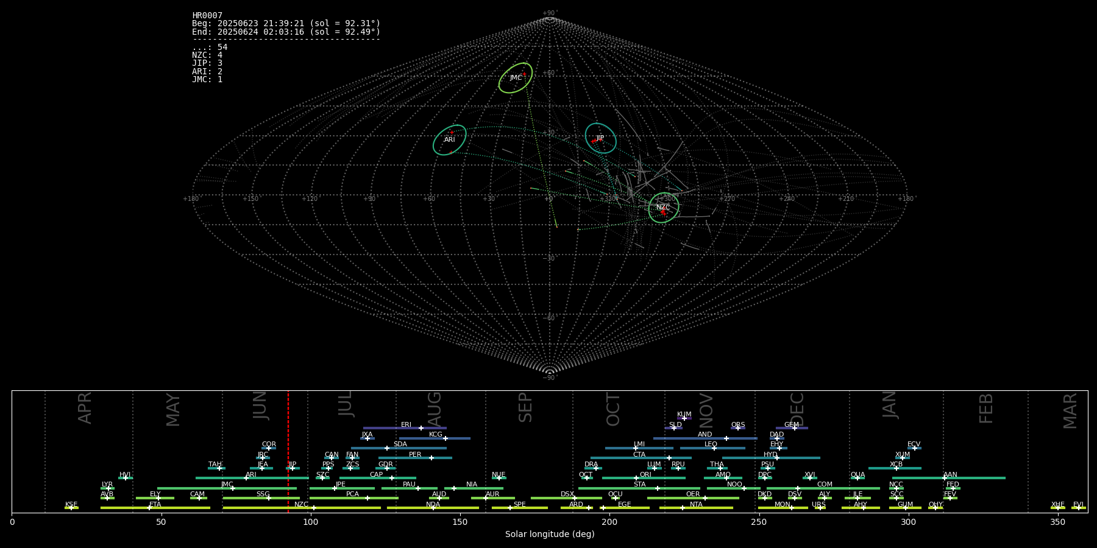Click the SEP month label

click(x=525, y=407)
